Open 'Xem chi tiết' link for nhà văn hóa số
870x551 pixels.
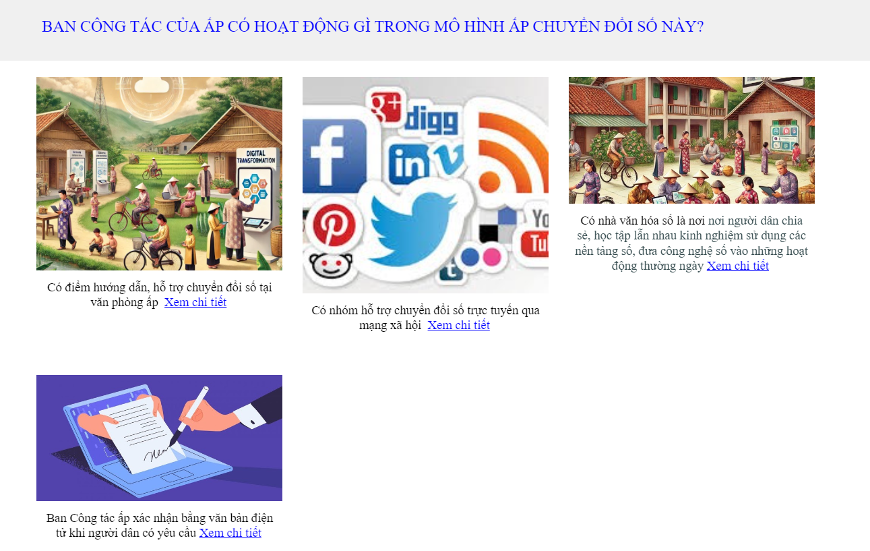[737, 266]
